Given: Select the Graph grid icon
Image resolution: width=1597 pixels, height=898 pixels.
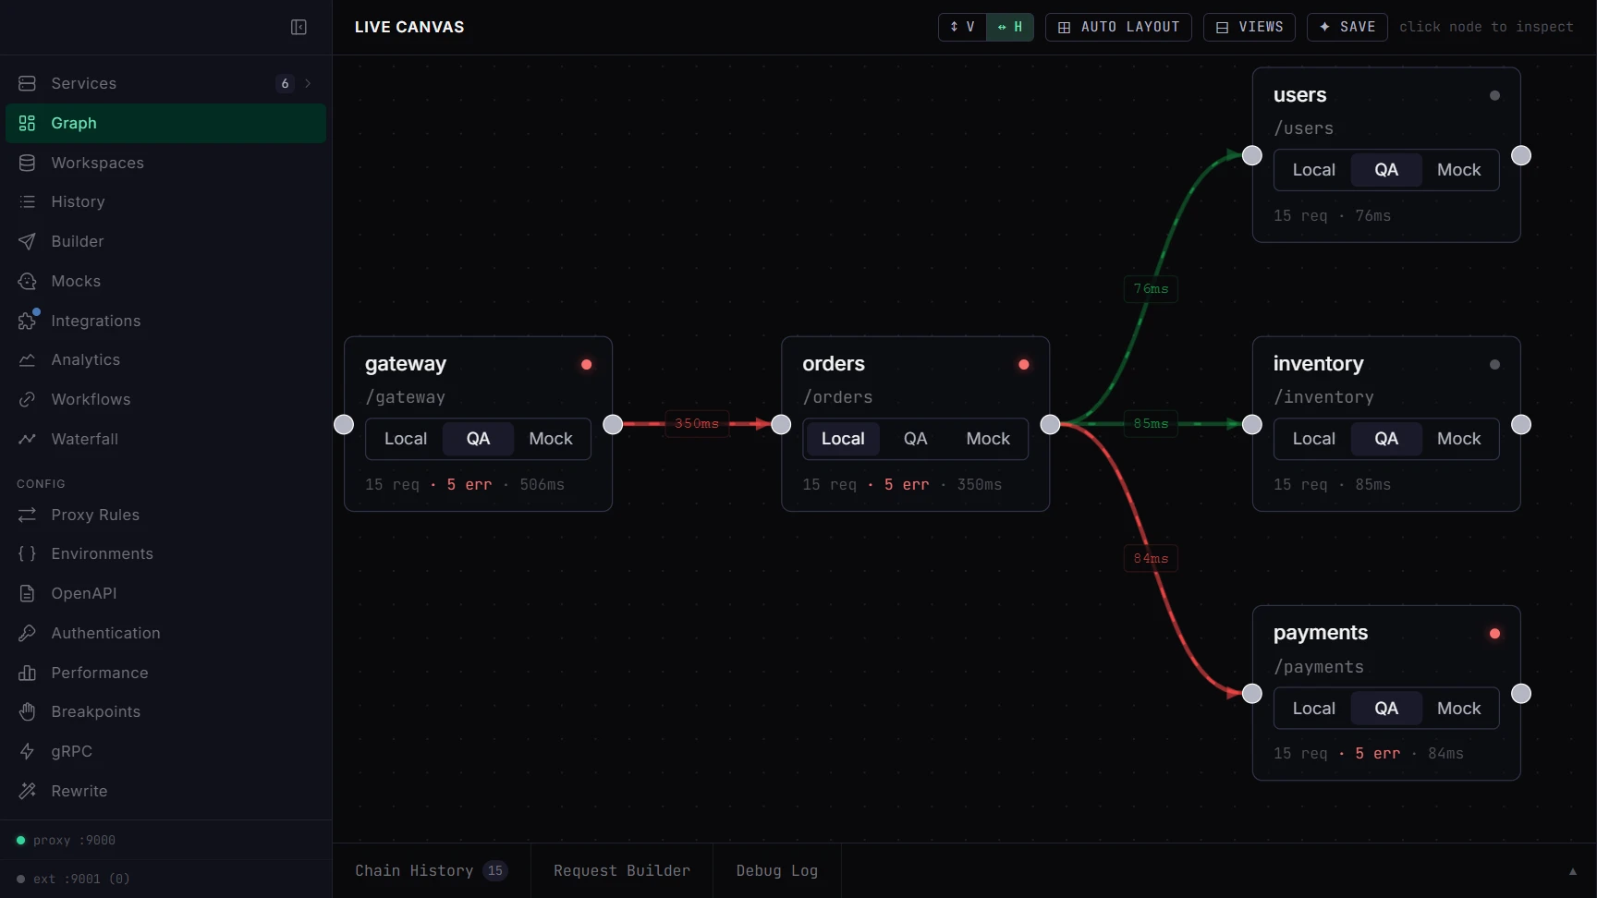Looking at the screenshot, I should [x=27, y=123].
